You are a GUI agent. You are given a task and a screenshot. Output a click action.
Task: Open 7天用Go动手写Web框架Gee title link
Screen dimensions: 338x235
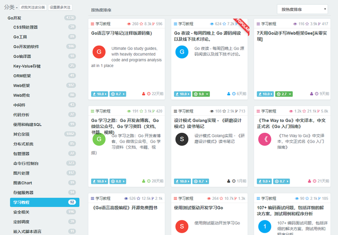[292, 36]
